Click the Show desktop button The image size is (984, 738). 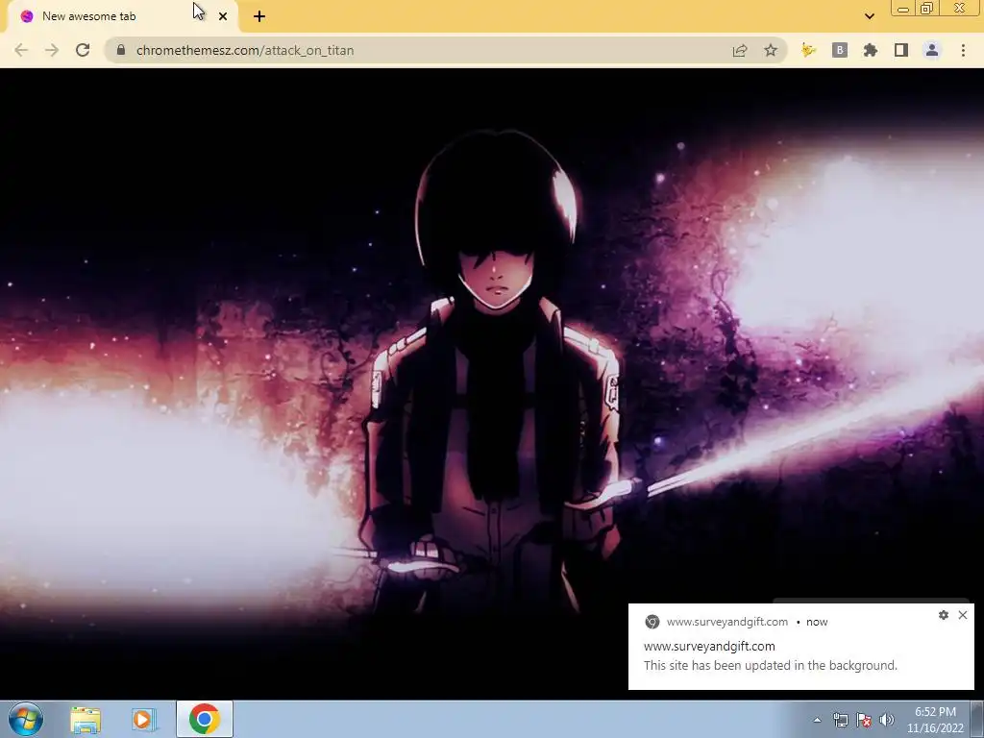(x=977, y=719)
